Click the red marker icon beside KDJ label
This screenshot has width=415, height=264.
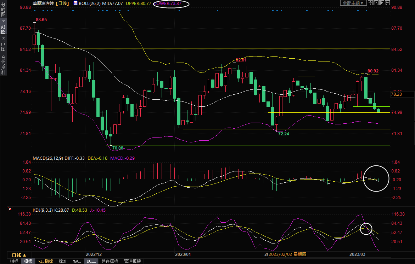[10, 209]
